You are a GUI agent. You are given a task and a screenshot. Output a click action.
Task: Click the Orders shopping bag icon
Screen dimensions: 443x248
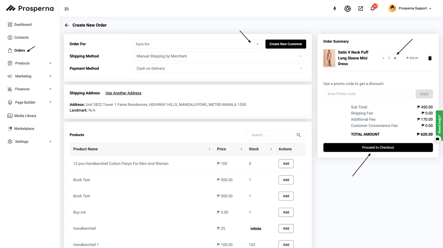pyautogui.click(x=10, y=50)
